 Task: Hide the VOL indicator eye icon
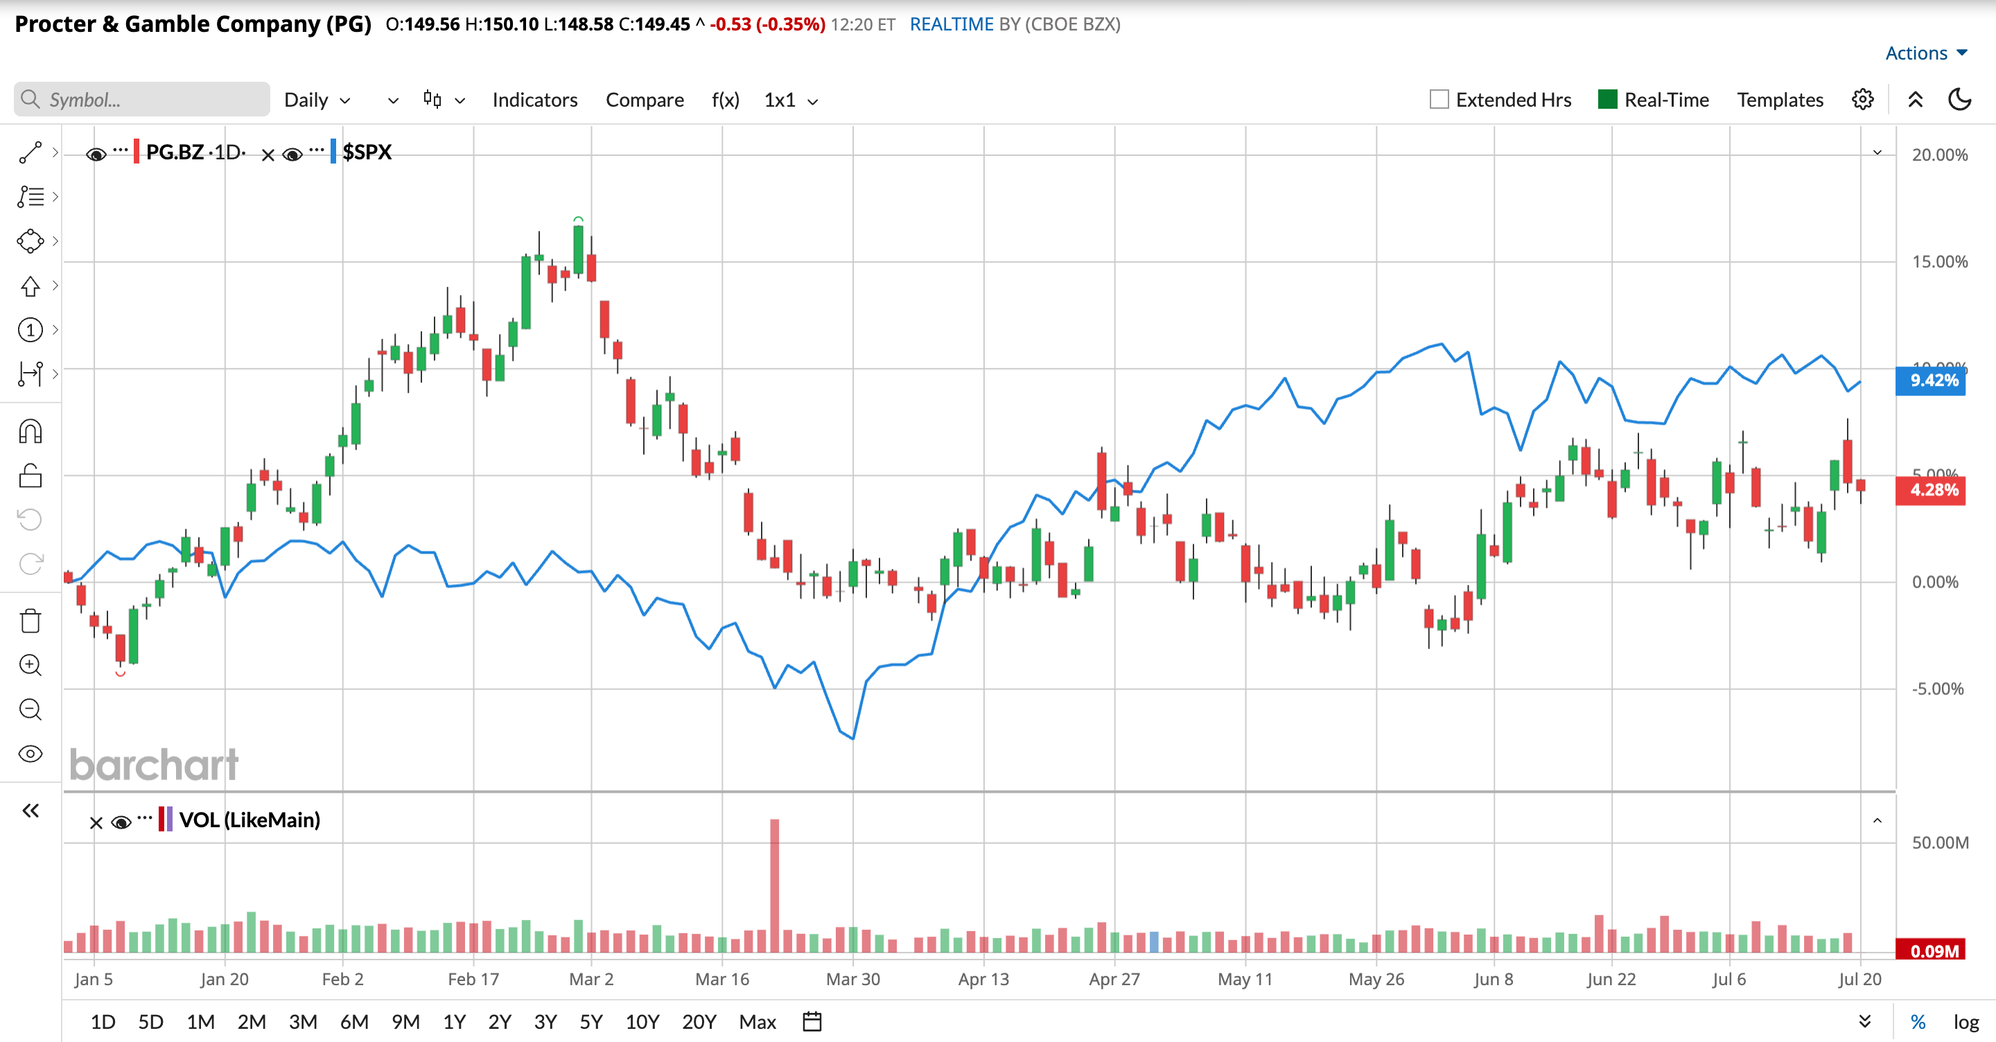[x=121, y=822]
